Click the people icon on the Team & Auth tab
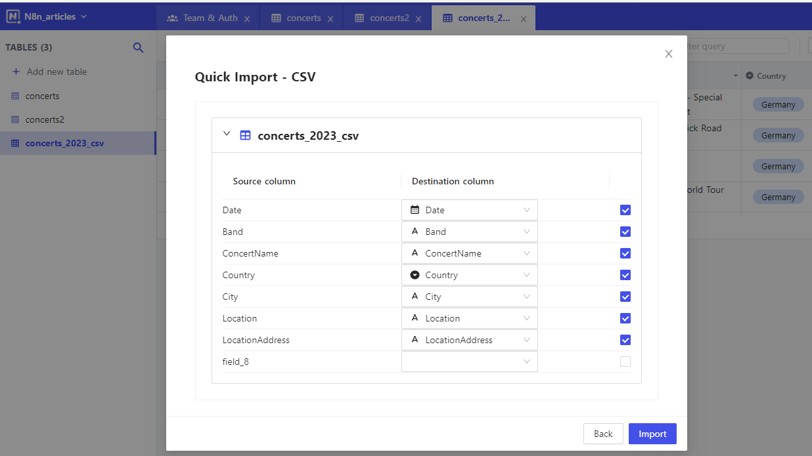This screenshot has width=812, height=456. coord(173,18)
